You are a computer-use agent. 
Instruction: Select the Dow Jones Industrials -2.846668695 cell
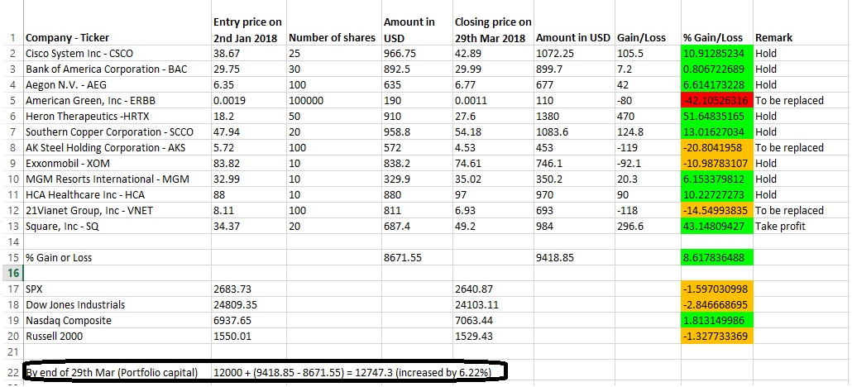coord(716,304)
